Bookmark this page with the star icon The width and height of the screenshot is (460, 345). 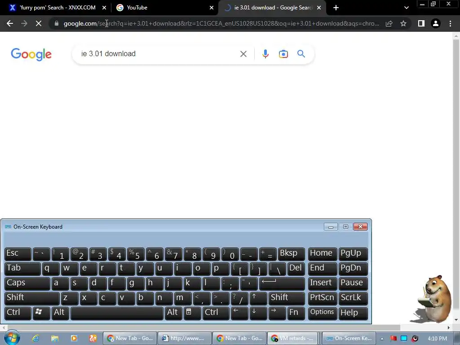coord(403,23)
